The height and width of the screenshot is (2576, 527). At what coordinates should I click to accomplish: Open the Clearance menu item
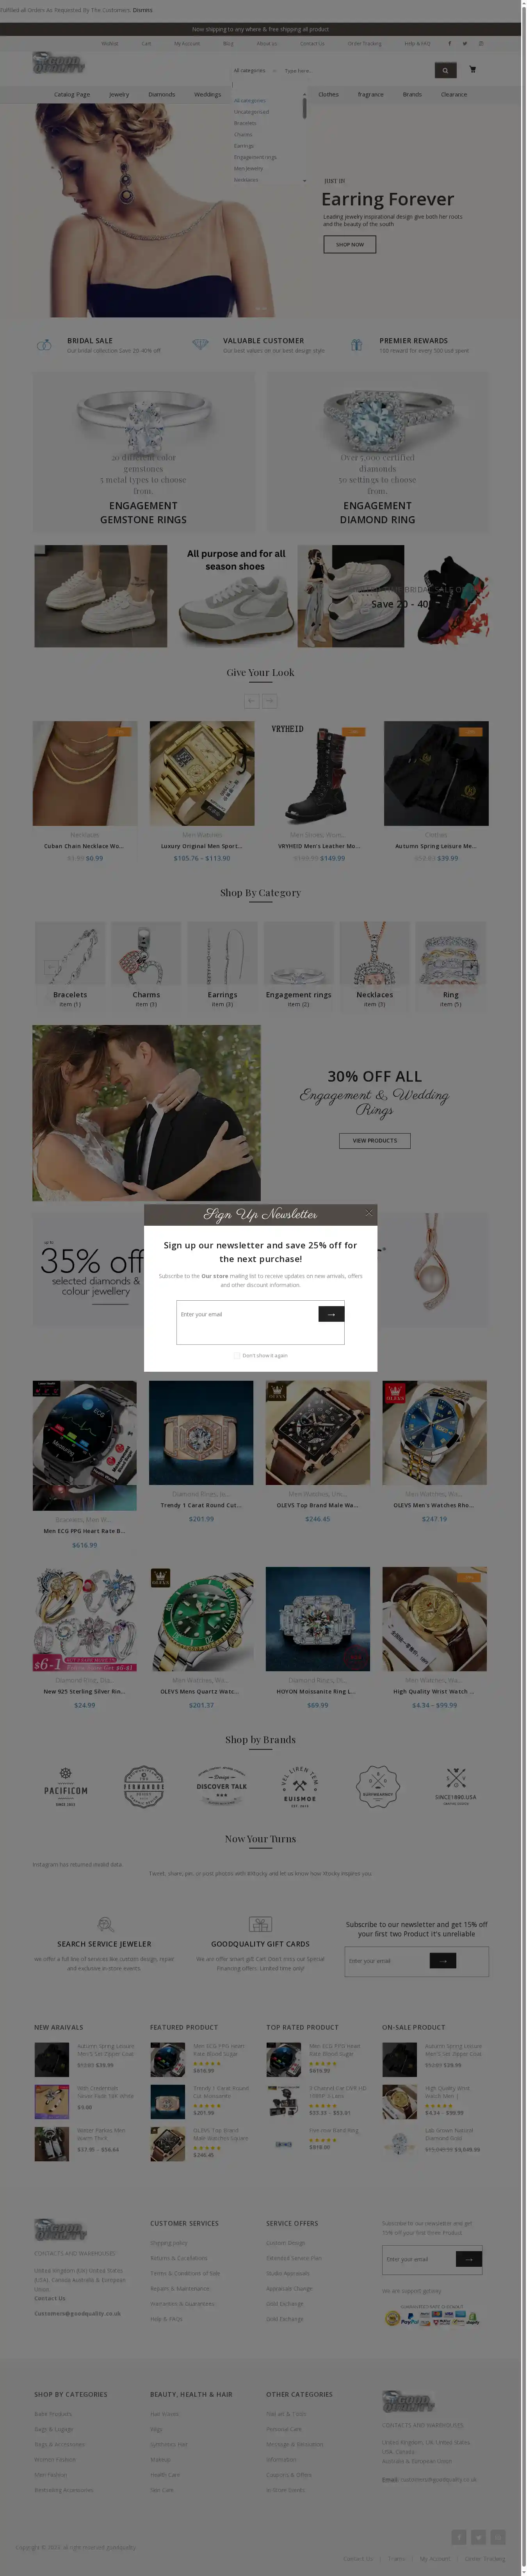pos(454,95)
